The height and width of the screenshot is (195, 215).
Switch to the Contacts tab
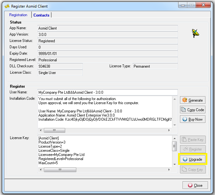coord(41,15)
